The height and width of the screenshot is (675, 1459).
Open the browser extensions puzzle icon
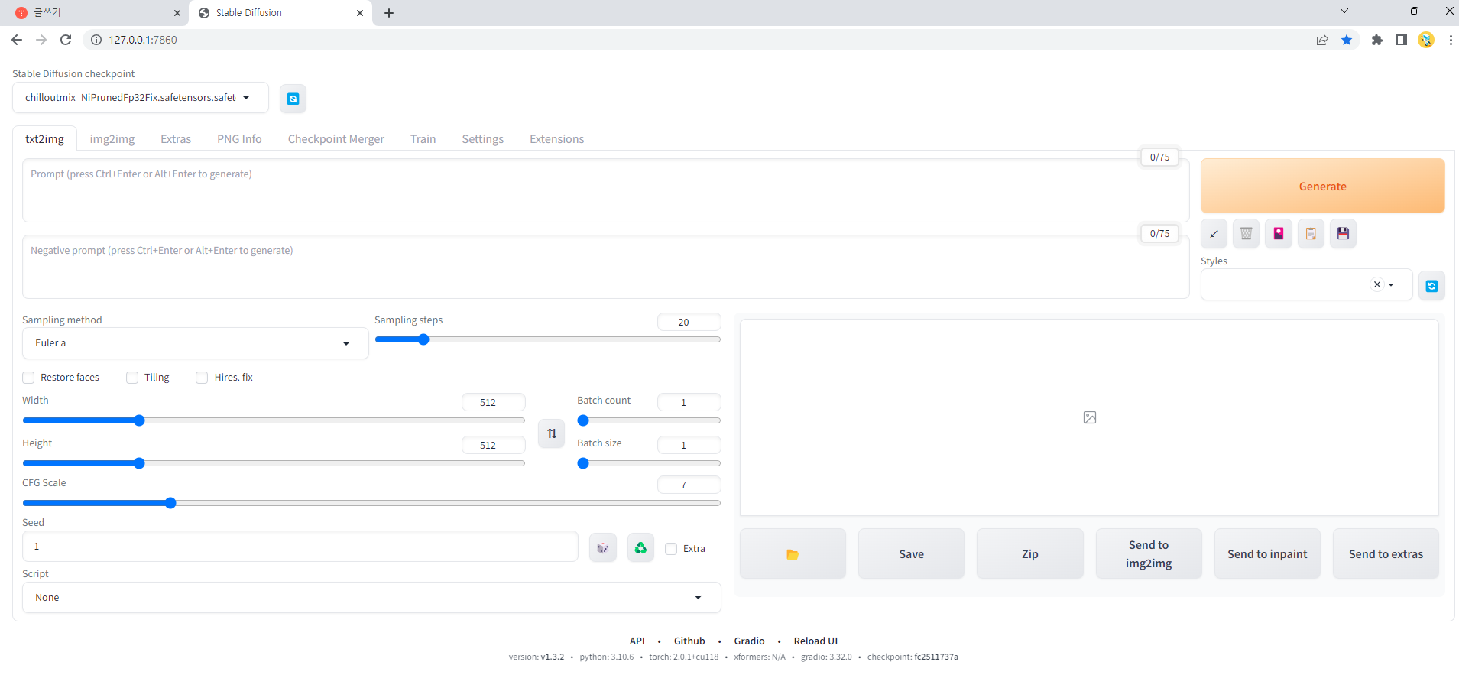pos(1376,40)
